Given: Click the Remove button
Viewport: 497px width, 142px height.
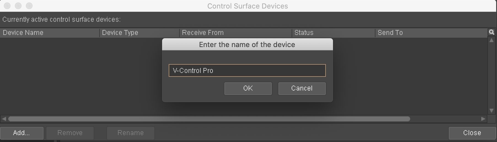Looking at the screenshot, I should click(70, 133).
